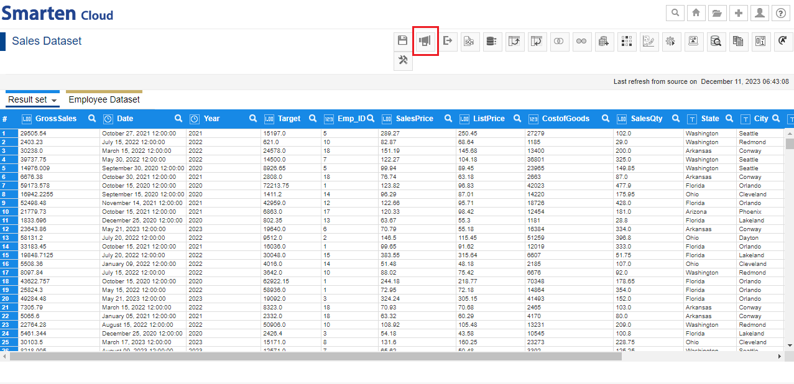
Task: Click search icon in Emp_ID column header
Action: [x=371, y=119]
